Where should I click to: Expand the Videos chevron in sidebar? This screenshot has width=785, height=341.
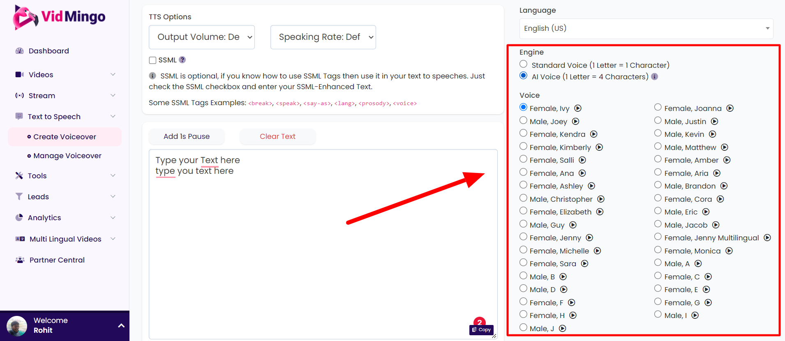pyautogui.click(x=113, y=74)
